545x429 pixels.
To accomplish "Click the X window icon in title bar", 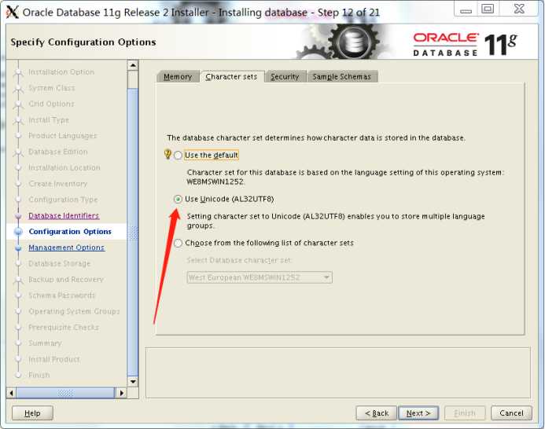I will (x=13, y=12).
